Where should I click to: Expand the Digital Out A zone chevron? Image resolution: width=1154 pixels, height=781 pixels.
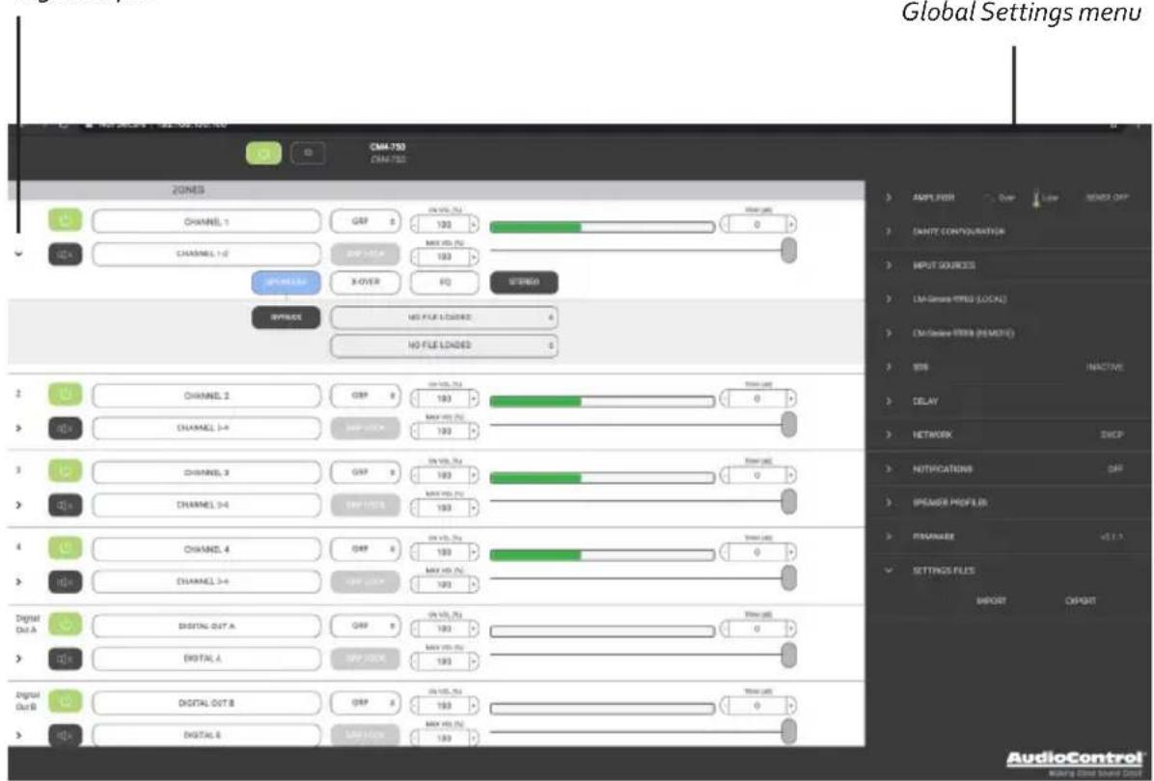coord(19,658)
